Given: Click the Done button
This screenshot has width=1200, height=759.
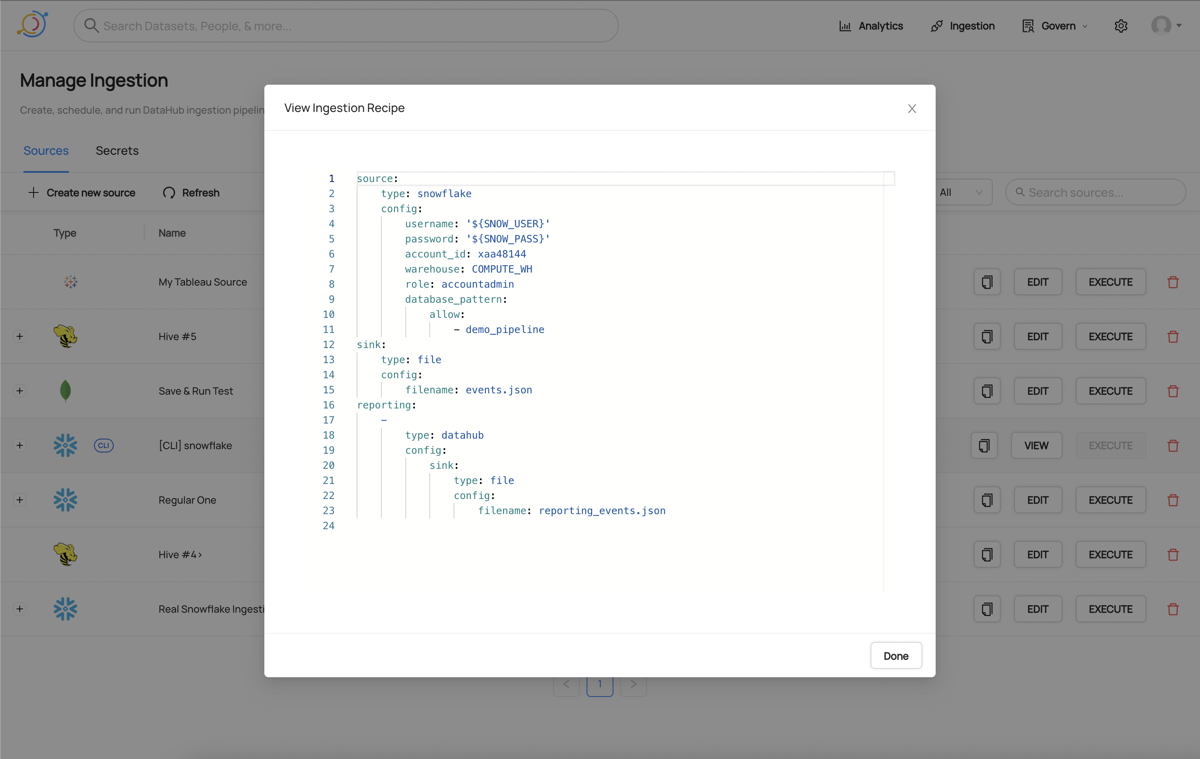Looking at the screenshot, I should (895, 655).
